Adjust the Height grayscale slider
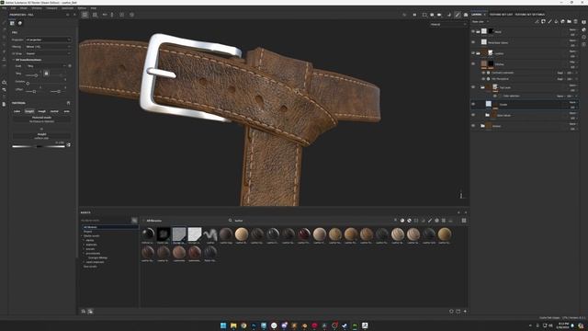 tap(39, 146)
